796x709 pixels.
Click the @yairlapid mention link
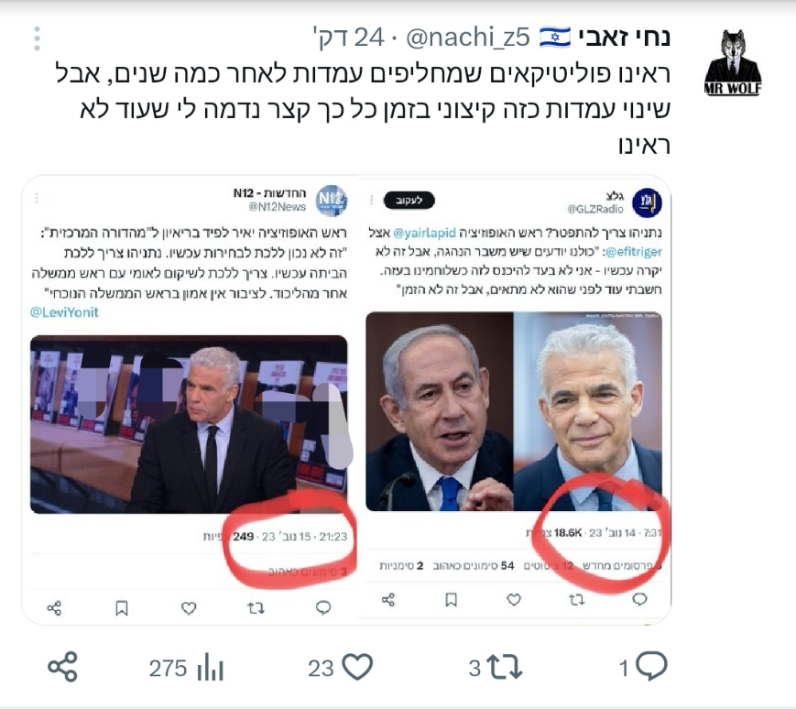(x=424, y=233)
